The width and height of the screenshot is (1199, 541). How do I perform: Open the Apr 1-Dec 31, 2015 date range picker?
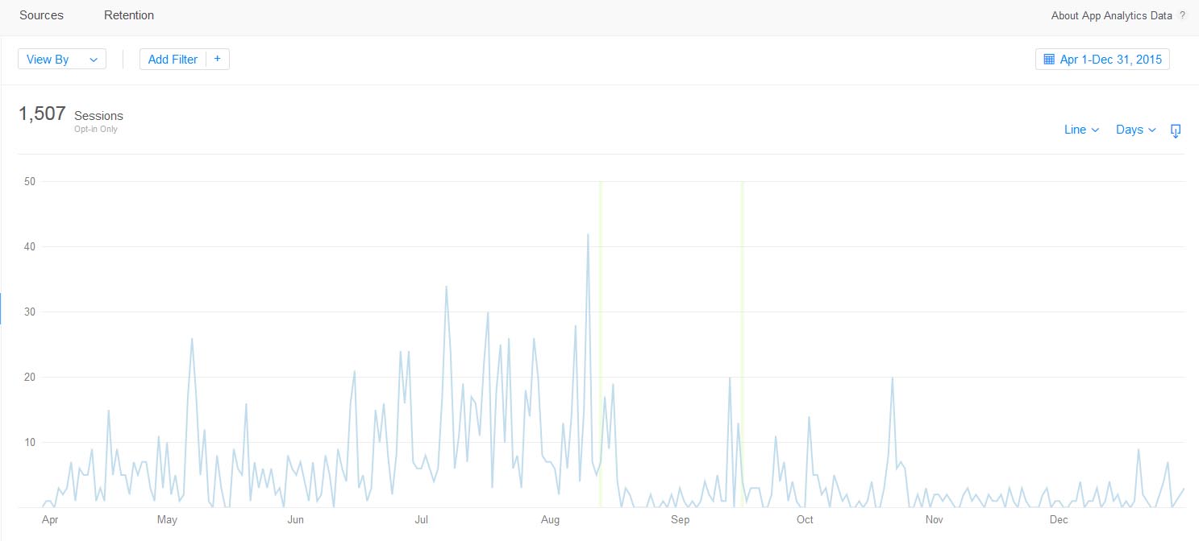tap(1102, 60)
